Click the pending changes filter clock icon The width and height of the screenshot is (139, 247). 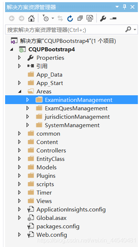pyautogui.click(x=46, y=18)
